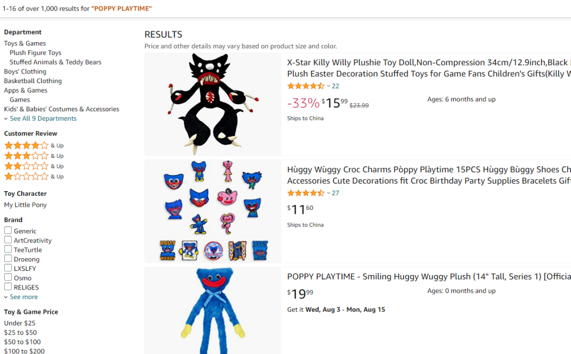Open Huggy Wuggy Croc Charms image
This screenshot has width=571, height=354.
213,211
